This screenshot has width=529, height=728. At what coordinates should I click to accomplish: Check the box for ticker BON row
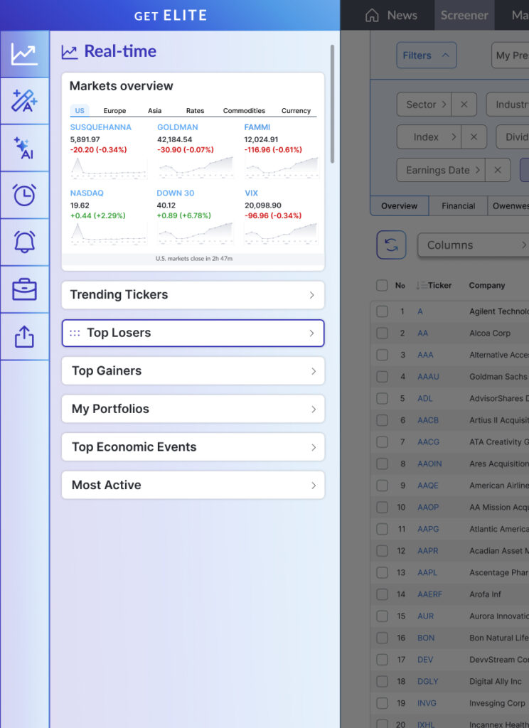point(382,638)
